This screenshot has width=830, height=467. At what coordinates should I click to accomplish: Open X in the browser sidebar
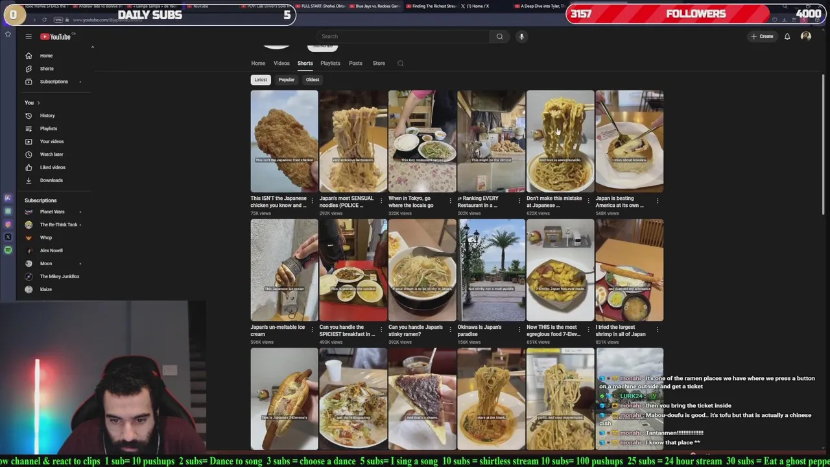pyautogui.click(x=8, y=237)
